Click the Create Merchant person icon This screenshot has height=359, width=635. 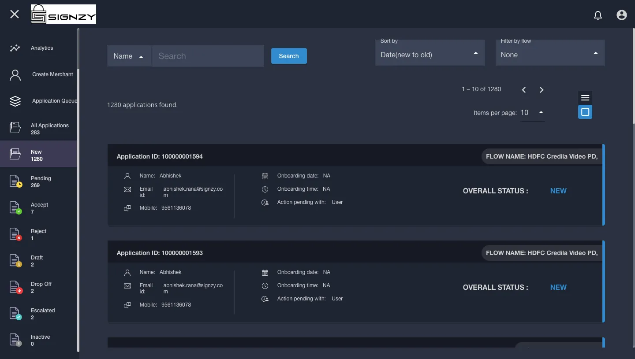[15, 75]
